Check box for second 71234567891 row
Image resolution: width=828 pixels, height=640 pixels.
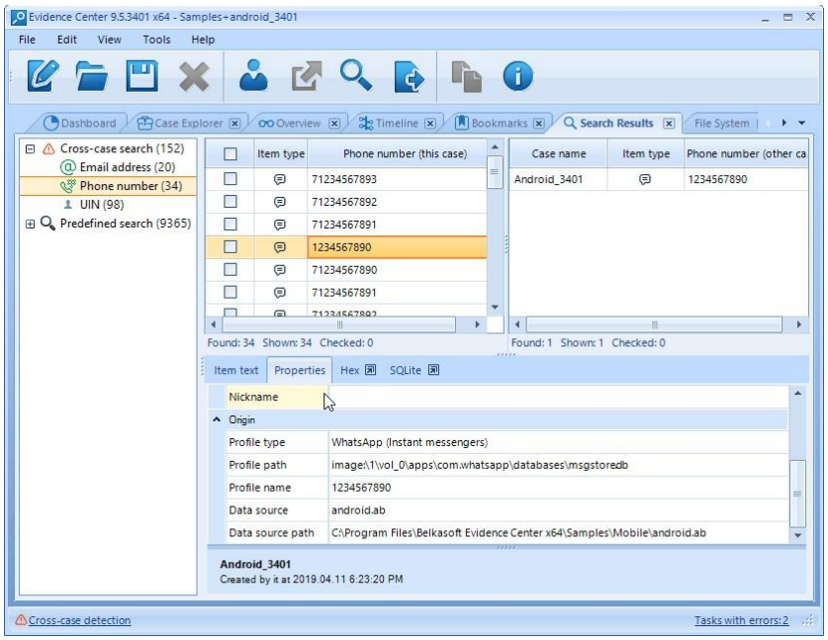tap(230, 292)
